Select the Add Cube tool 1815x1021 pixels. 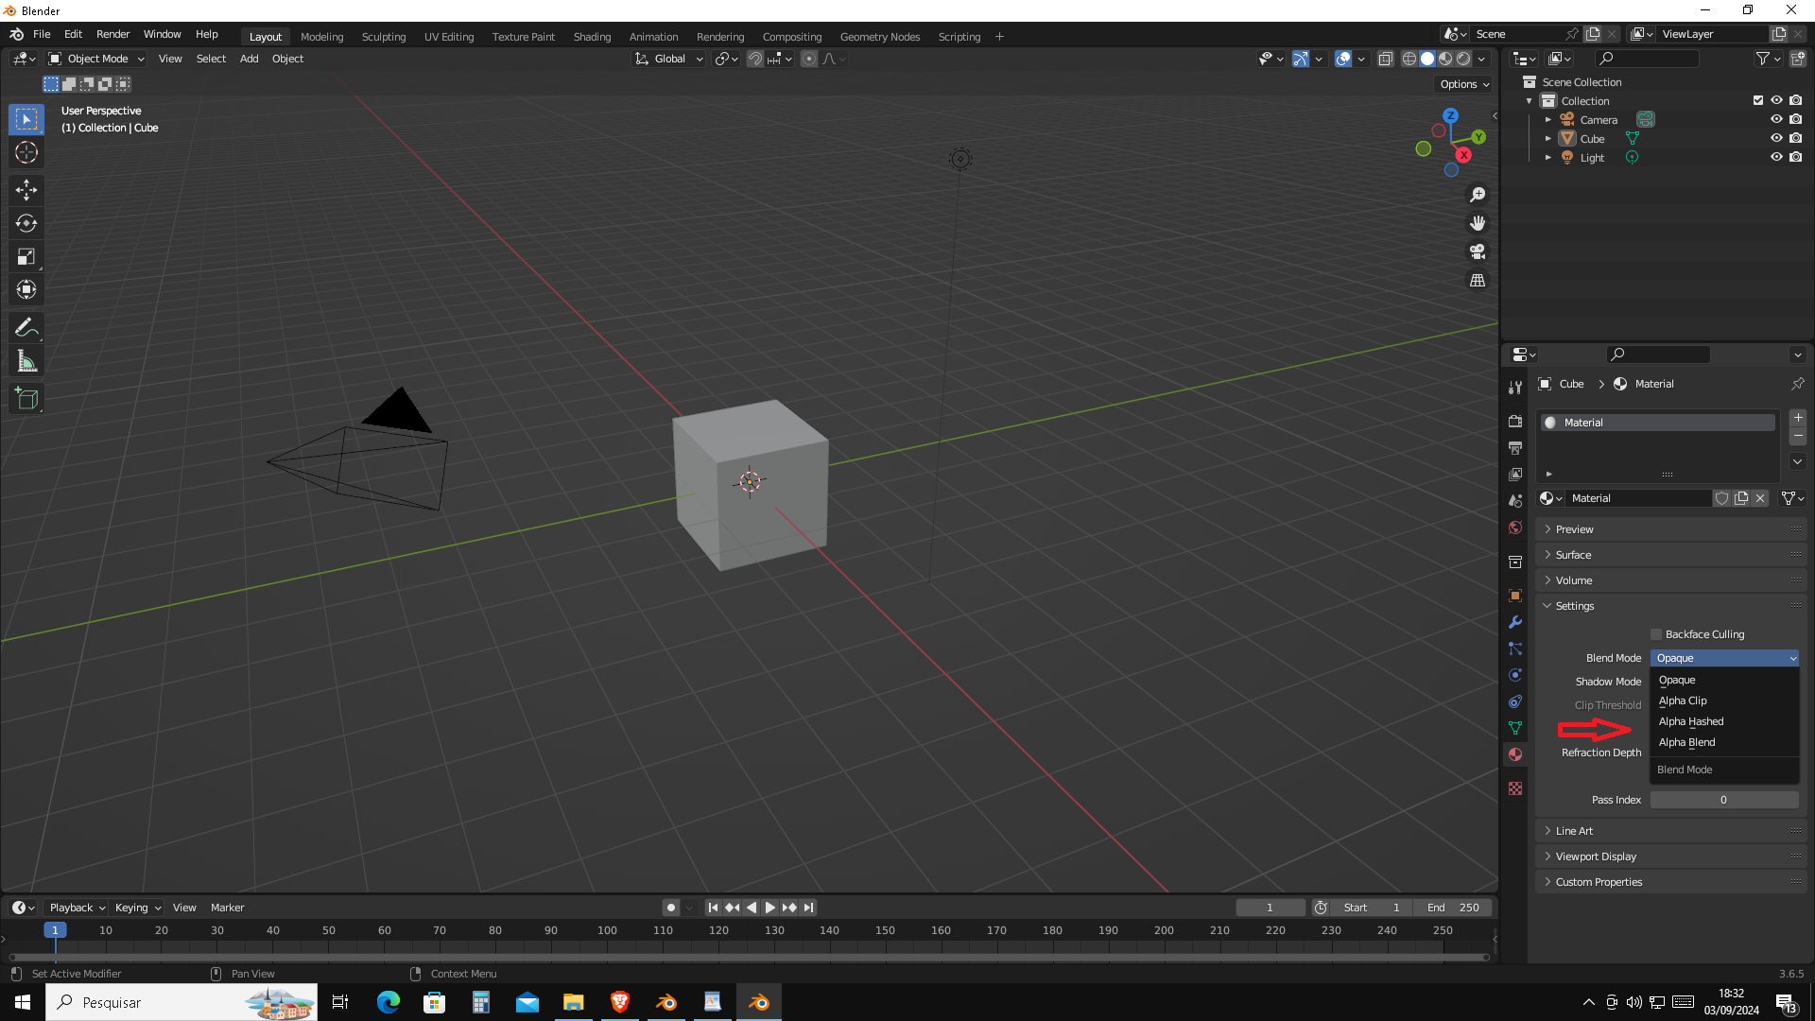pyautogui.click(x=26, y=399)
